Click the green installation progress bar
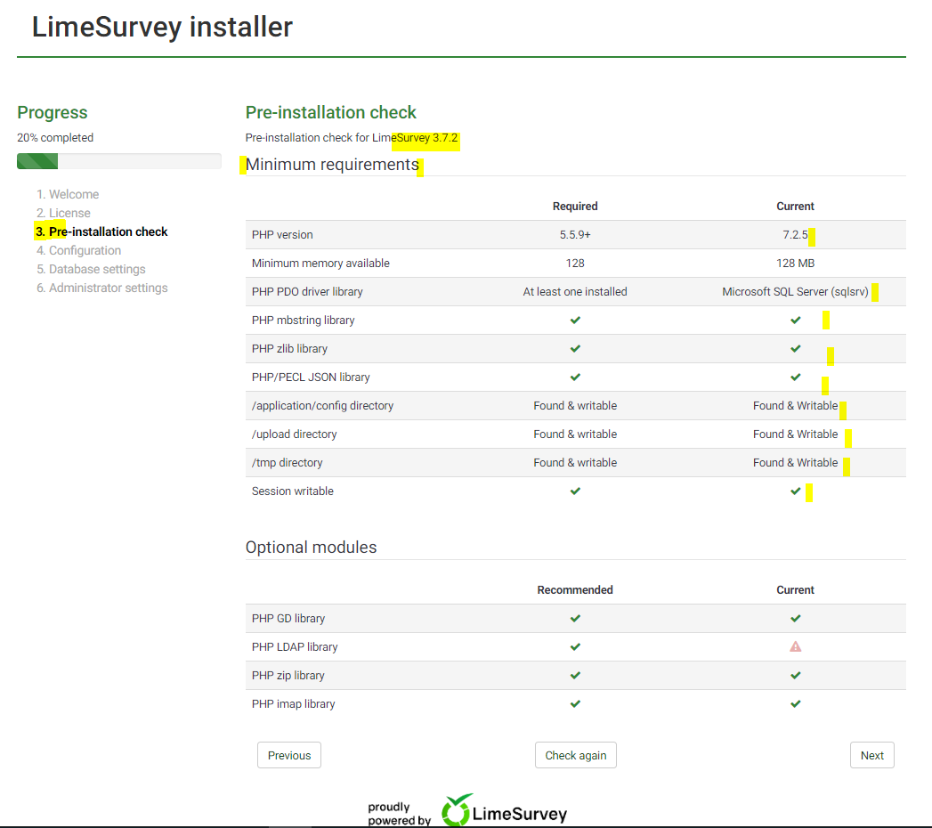The image size is (932, 828). click(37, 161)
